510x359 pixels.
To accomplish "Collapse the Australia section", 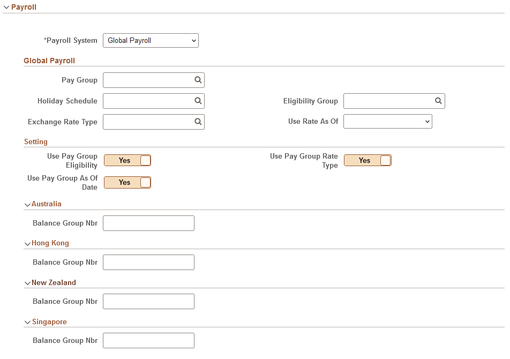I will (27, 204).
